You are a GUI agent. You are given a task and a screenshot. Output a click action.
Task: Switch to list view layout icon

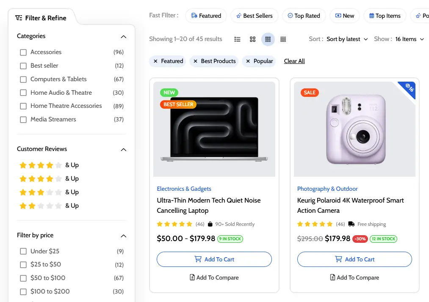[x=238, y=39]
